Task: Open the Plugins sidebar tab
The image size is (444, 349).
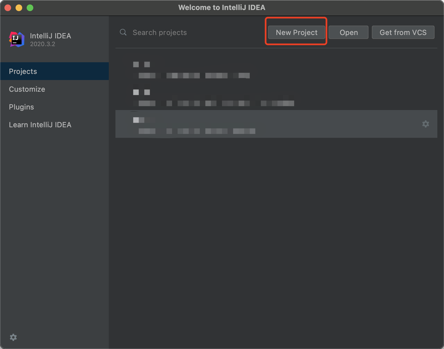Action: [x=54, y=107]
